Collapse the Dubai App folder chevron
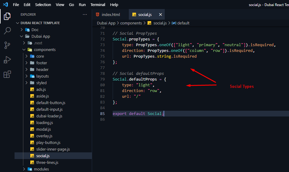Screen dimensions: 289x172 point(22,36)
